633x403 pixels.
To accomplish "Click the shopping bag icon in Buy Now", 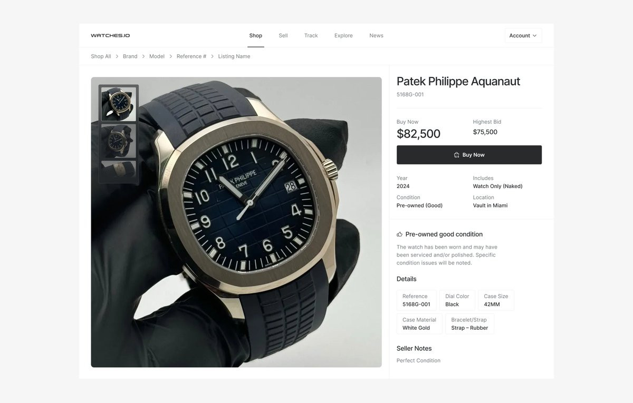I will (x=456, y=155).
